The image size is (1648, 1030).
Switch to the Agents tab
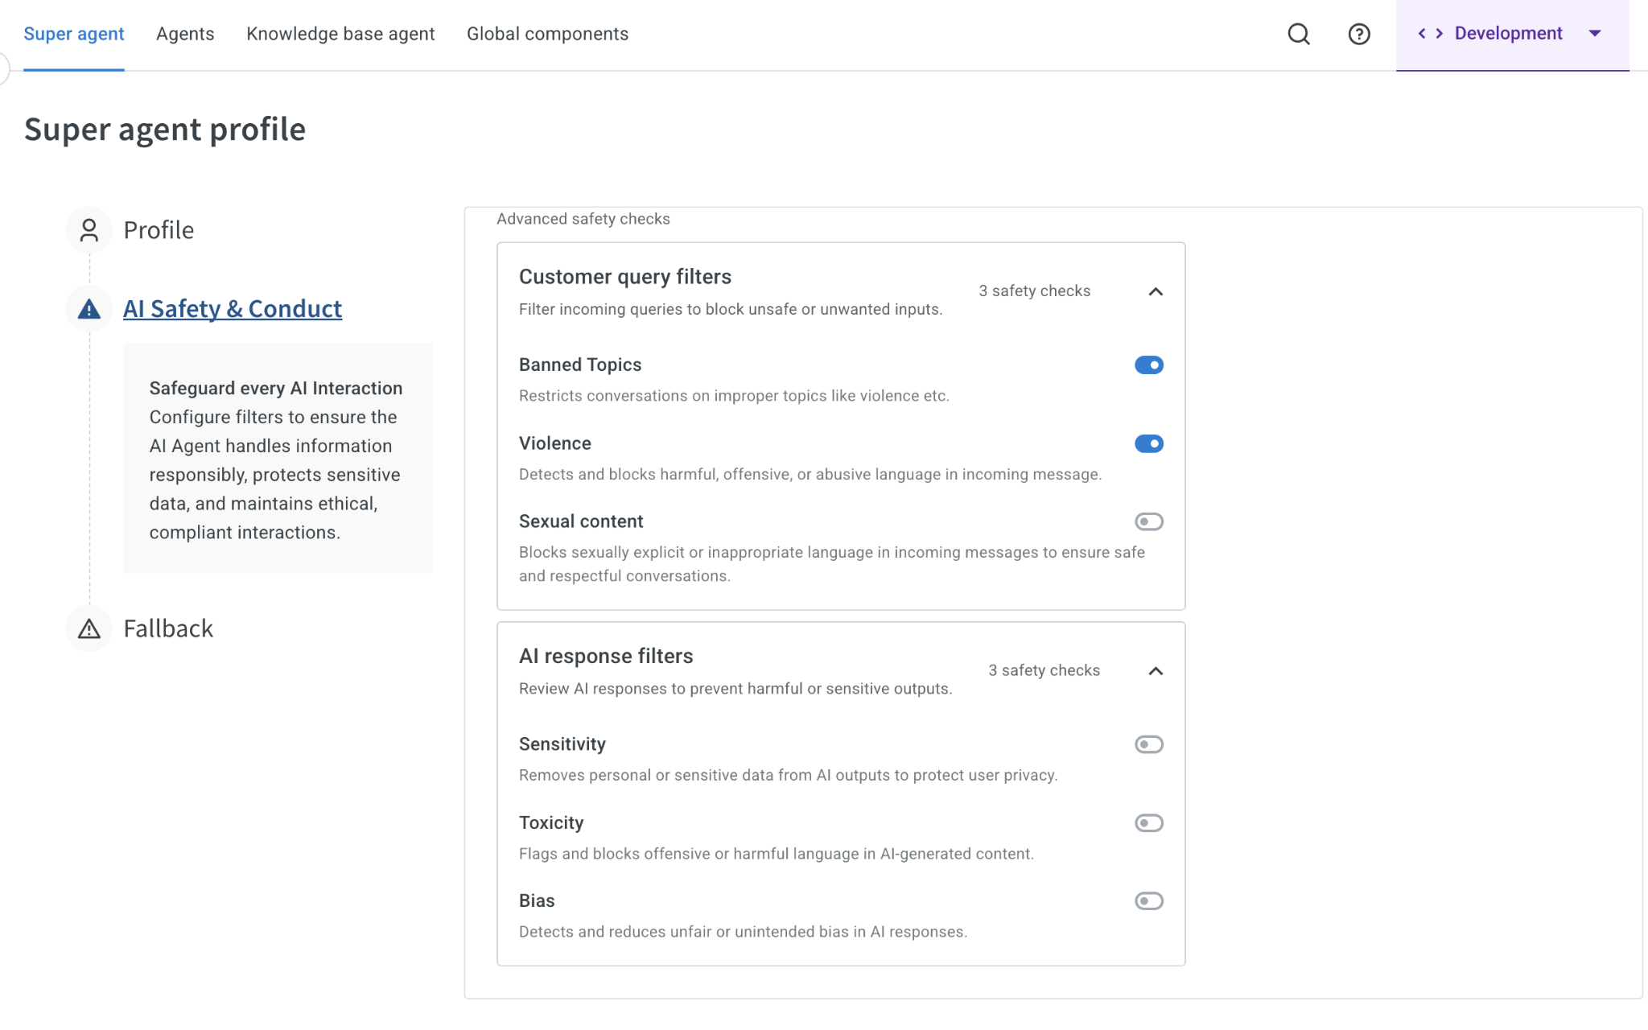[x=185, y=34]
